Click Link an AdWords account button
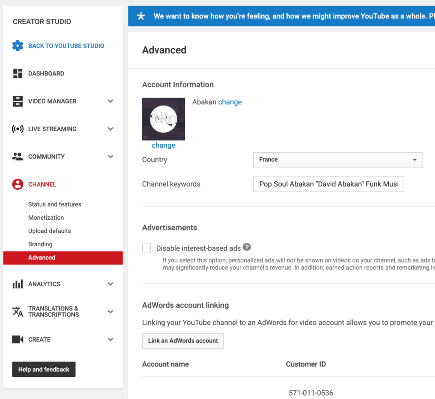Image resolution: width=435 pixels, height=399 pixels. click(183, 341)
